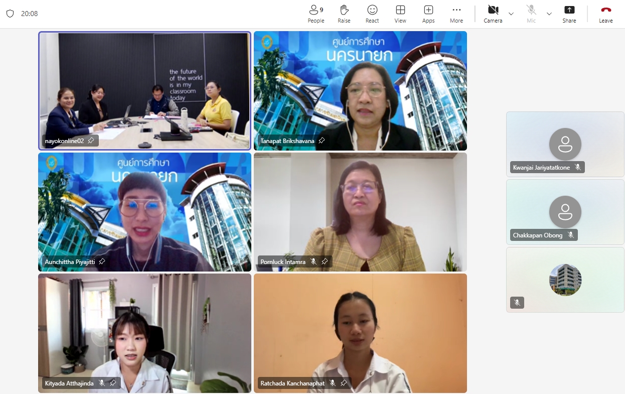Click pin icon on Tanapat Brikshavana tile

pos(322,141)
